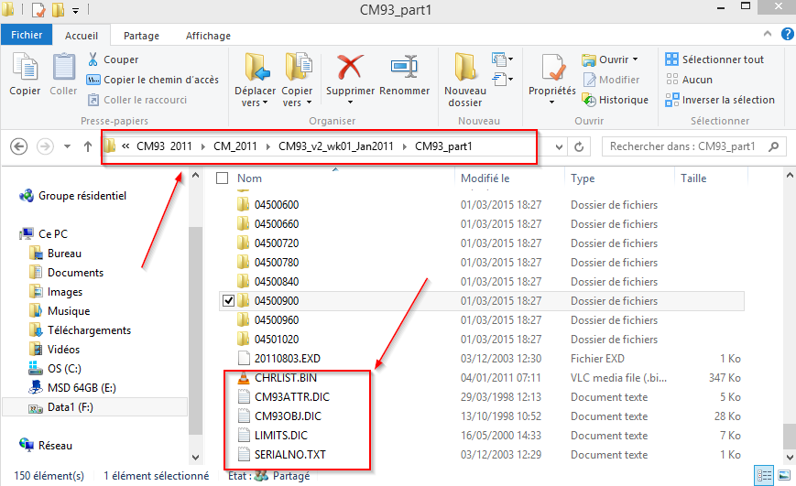Click the Rechercher dans CM93_part1 search field
This screenshot has width=796, height=486.
685,146
